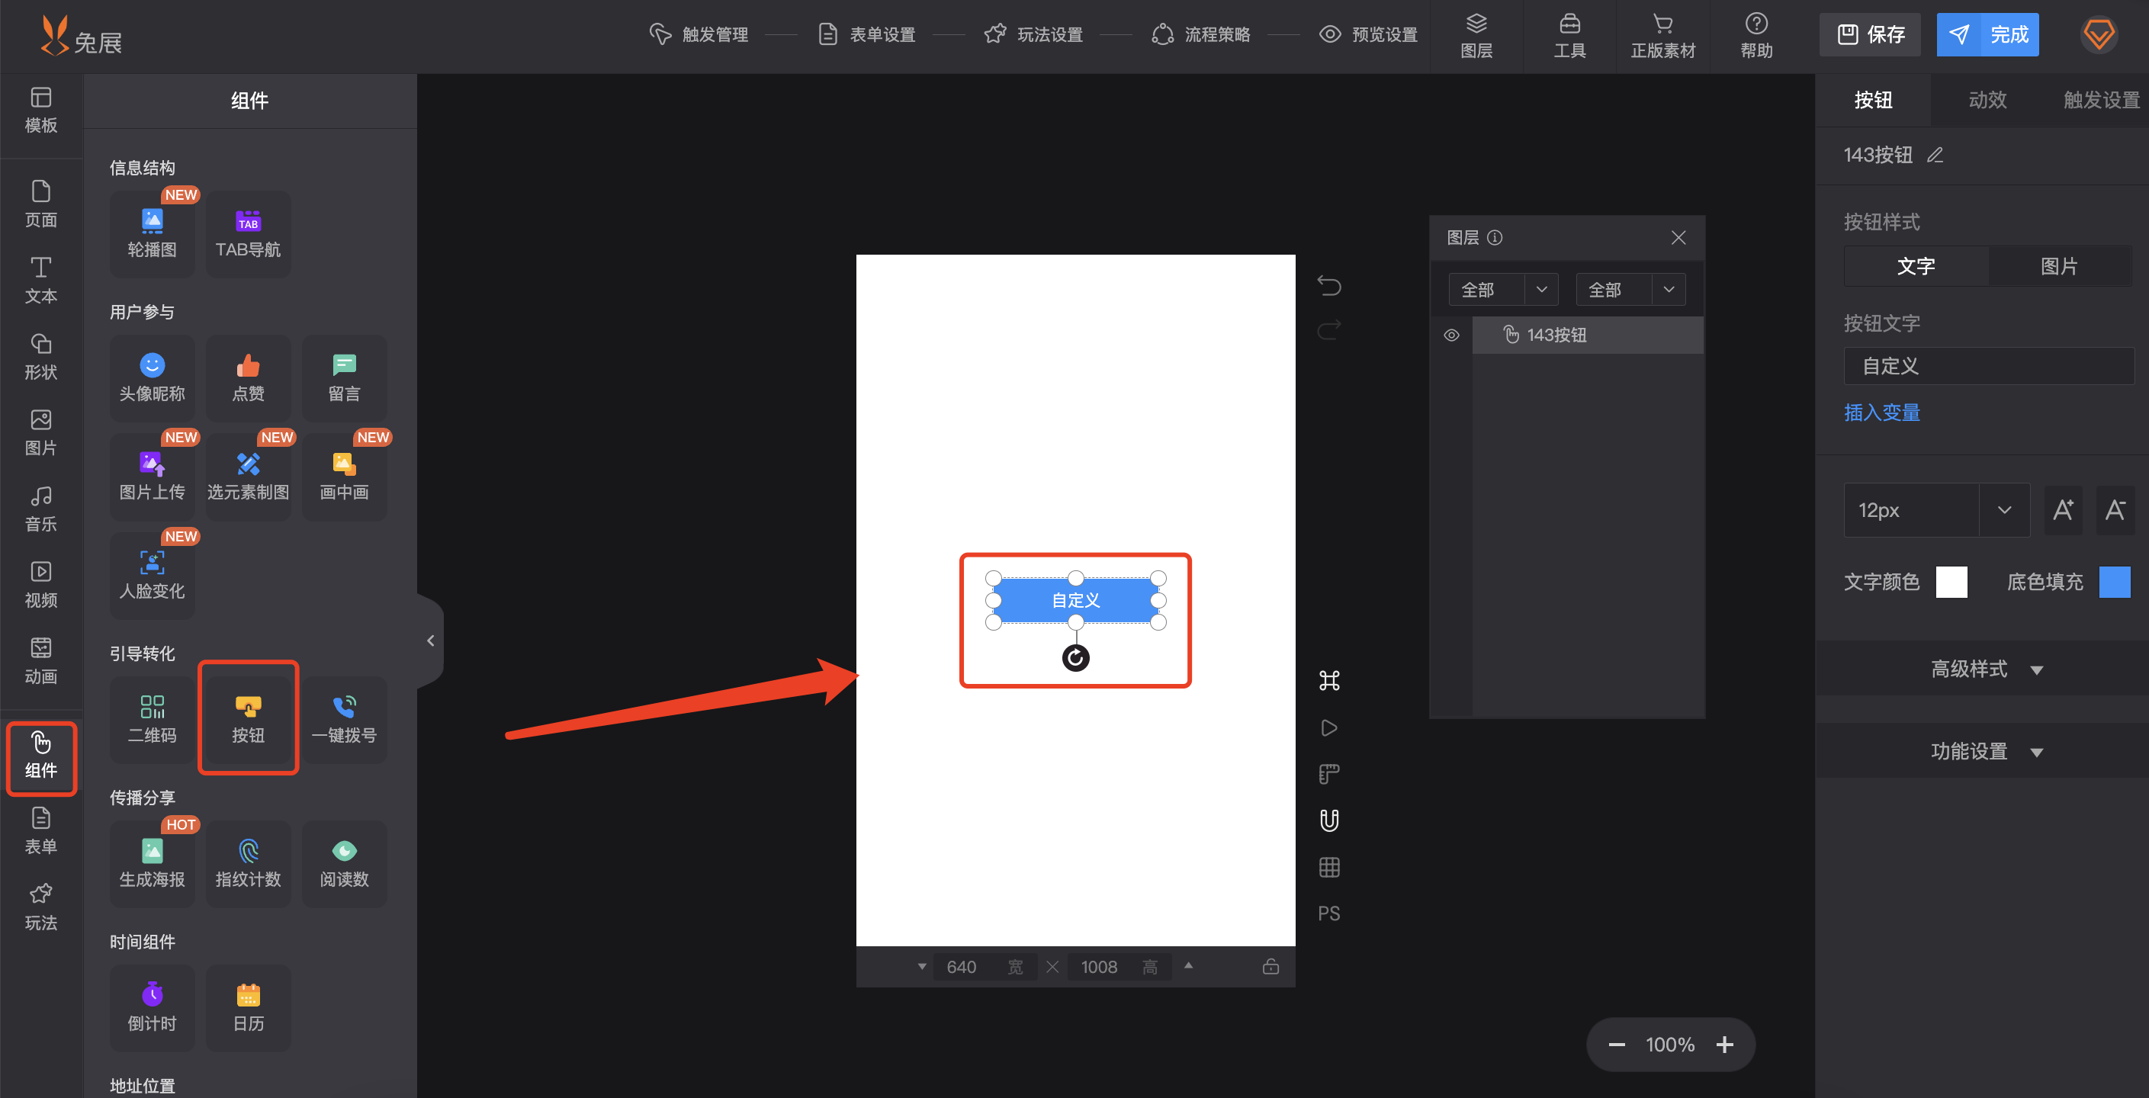Toggle the ruler guides icon

tap(1329, 774)
